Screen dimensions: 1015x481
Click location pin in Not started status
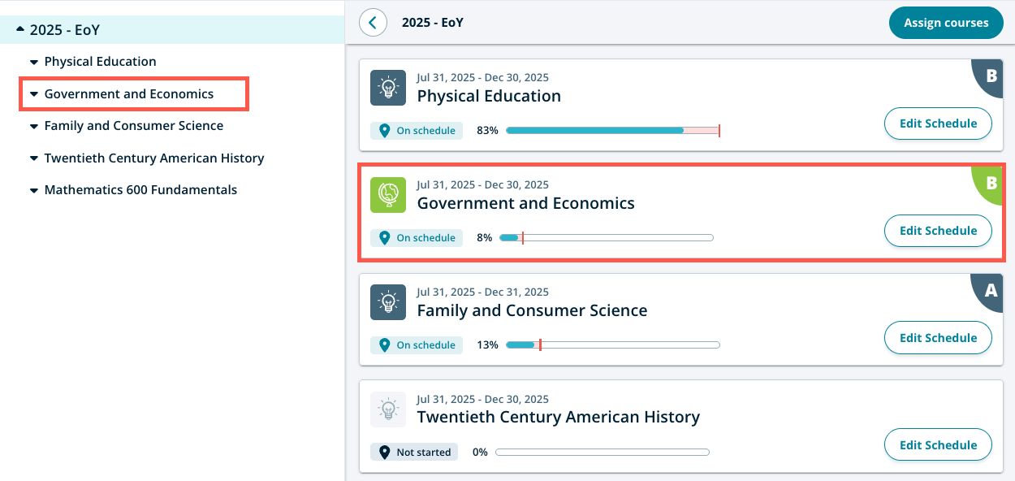(385, 453)
